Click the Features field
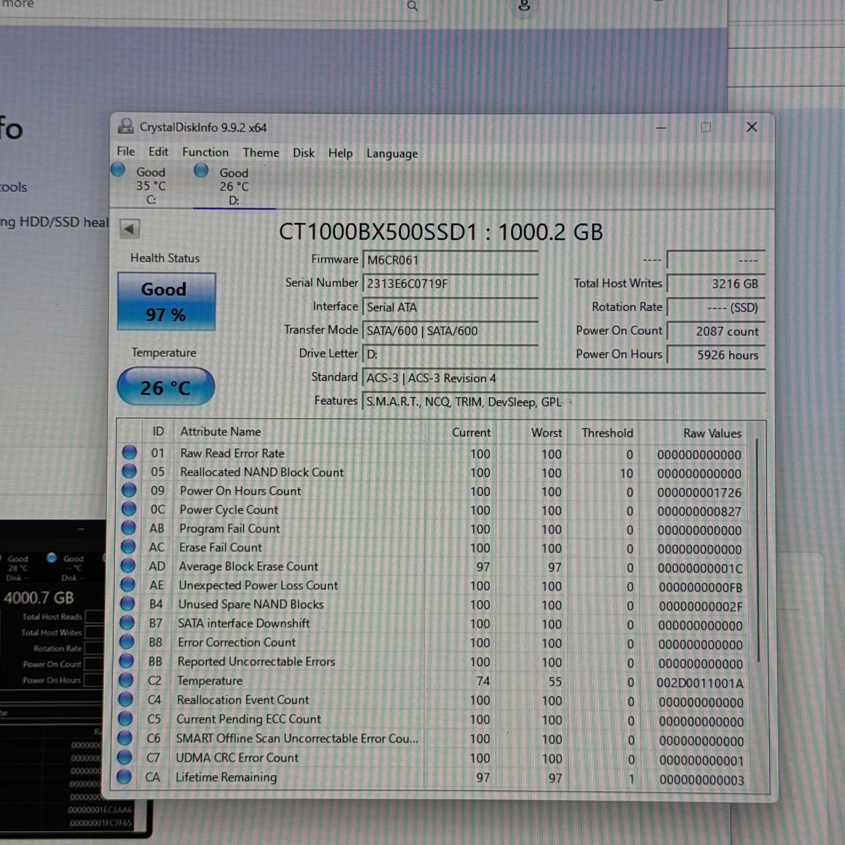This screenshot has height=845, width=845. pyautogui.click(x=564, y=402)
